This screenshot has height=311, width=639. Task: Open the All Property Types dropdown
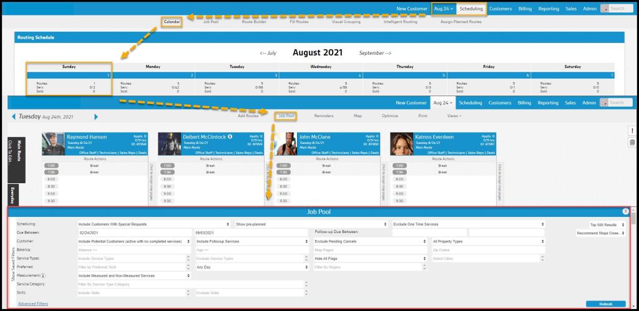(x=489, y=241)
